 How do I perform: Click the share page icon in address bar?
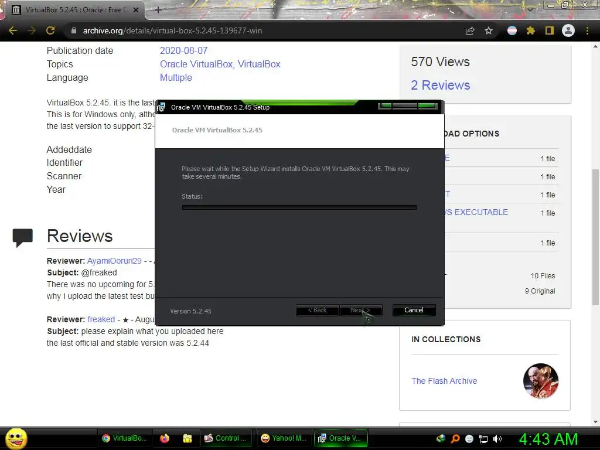pos(470,31)
